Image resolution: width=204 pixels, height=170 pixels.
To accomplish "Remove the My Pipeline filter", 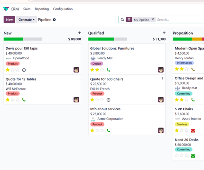I will tap(153, 19).
